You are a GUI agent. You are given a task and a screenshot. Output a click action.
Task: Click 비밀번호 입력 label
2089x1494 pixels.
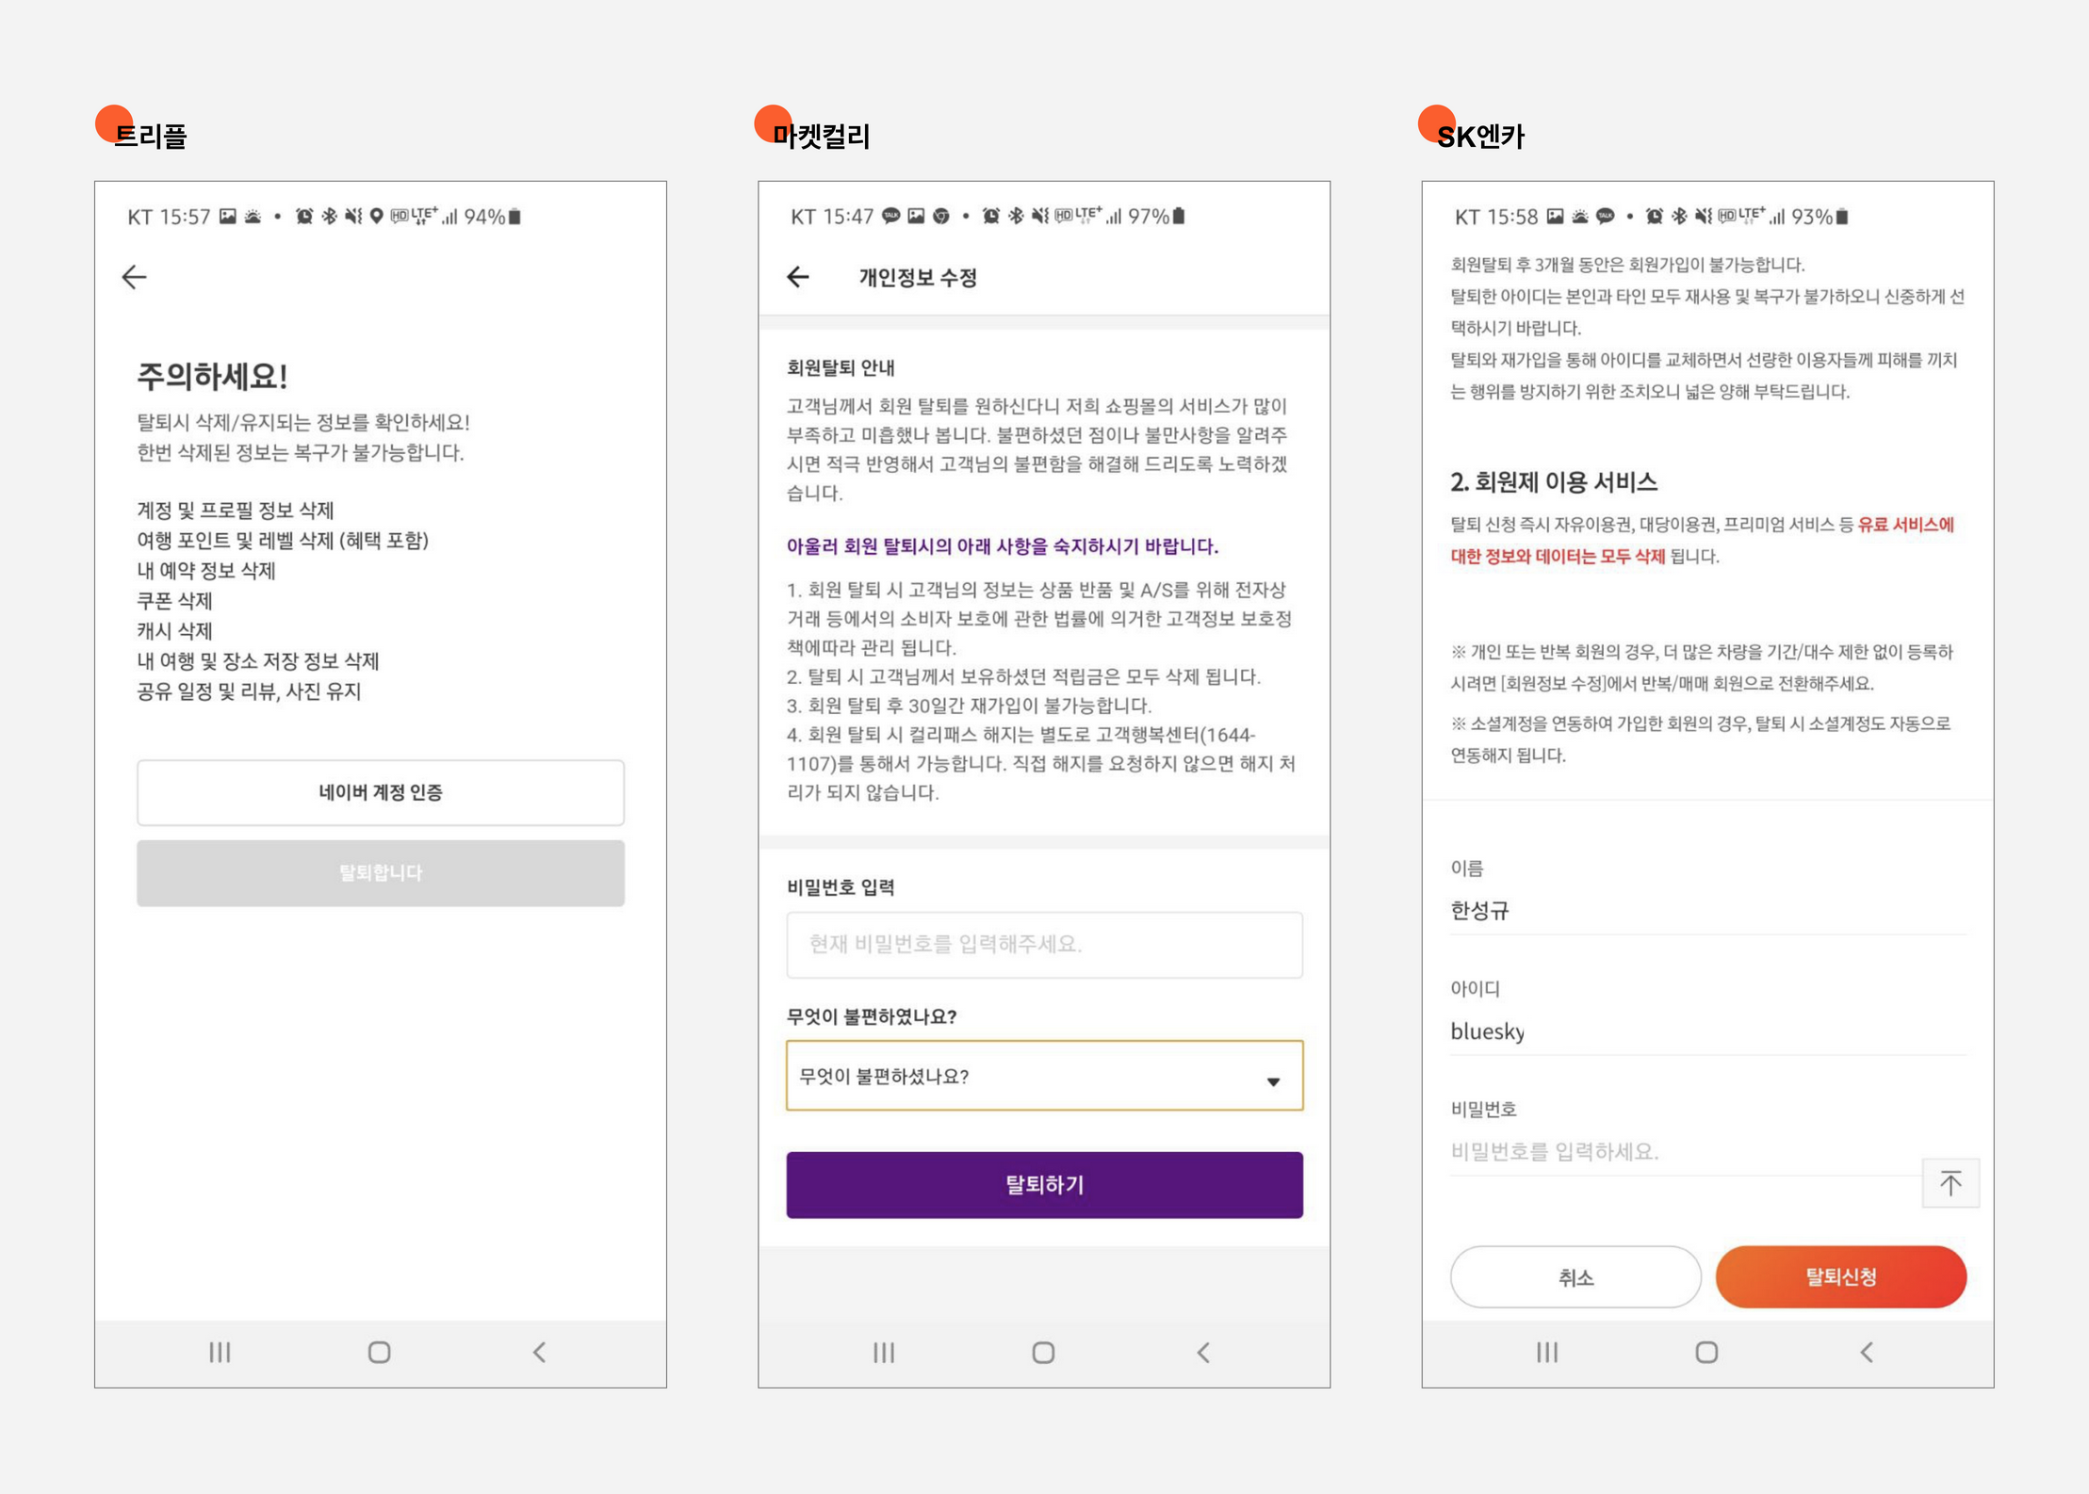click(x=840, y=887)
